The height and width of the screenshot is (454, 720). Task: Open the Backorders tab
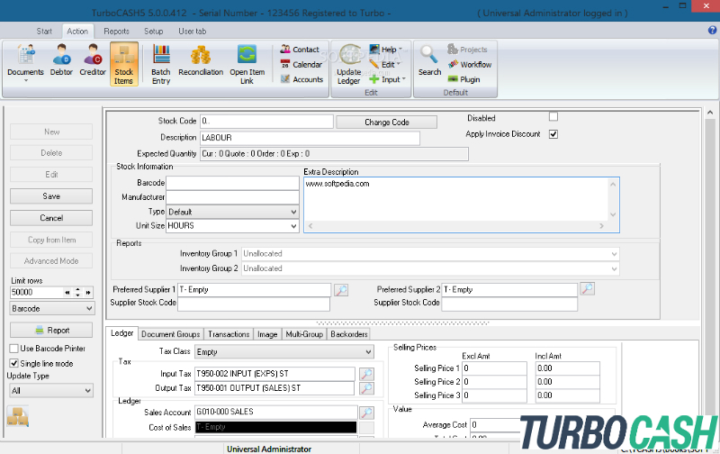point(349,334)
